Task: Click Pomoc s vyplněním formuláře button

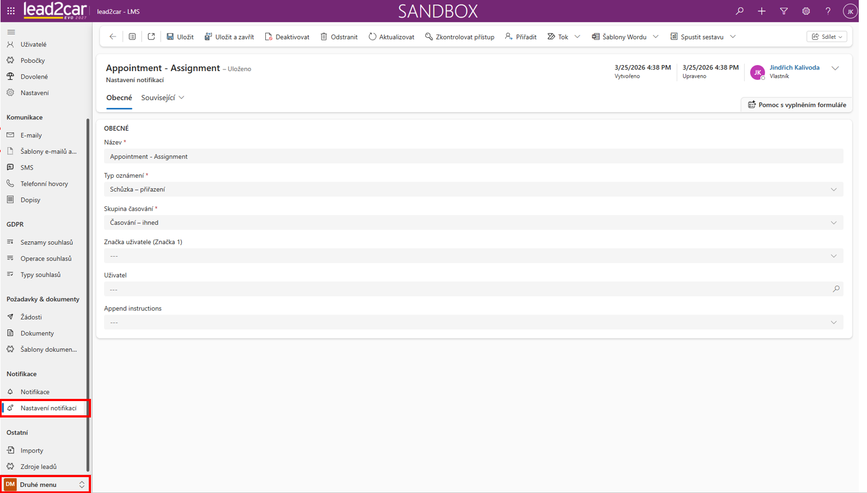Action: pos(797,105)
